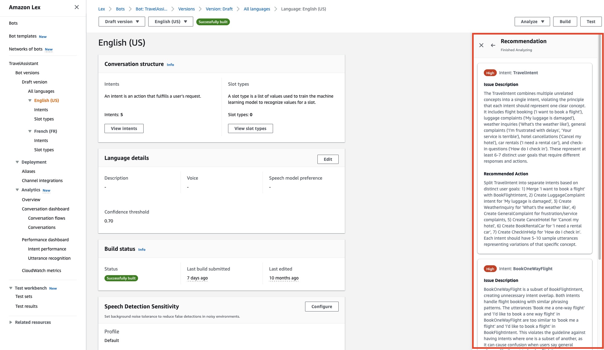This screenshot has height=350, width=604.
Task: Open Bot templates in sidebar
Action: click(x=23, y=36)
